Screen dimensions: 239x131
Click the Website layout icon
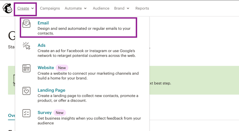tap(26, 68)
